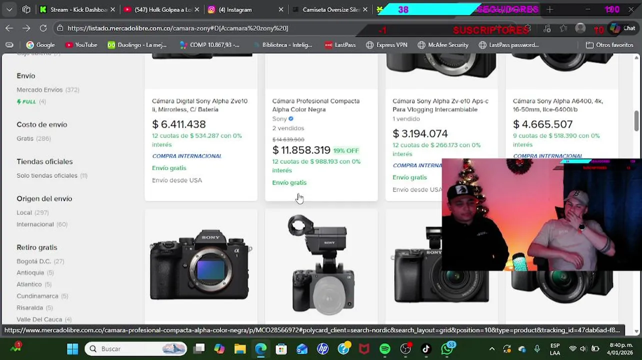Open Cámara Sony Alpha Zv-e10 Aps-c listing
The width and height of the screenshot is (642, 360).
(440, 105)
